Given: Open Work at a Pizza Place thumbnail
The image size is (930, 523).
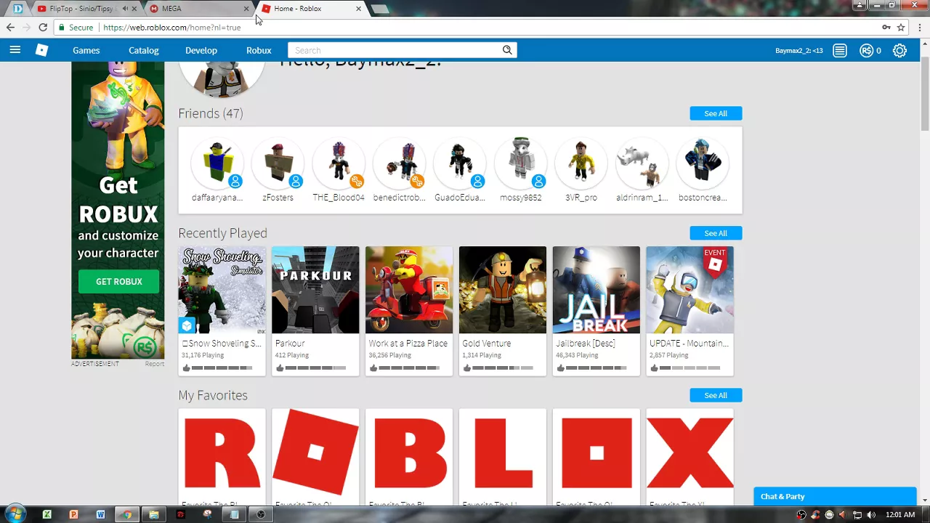Looking at the screenshot, I should coord(409,290).
